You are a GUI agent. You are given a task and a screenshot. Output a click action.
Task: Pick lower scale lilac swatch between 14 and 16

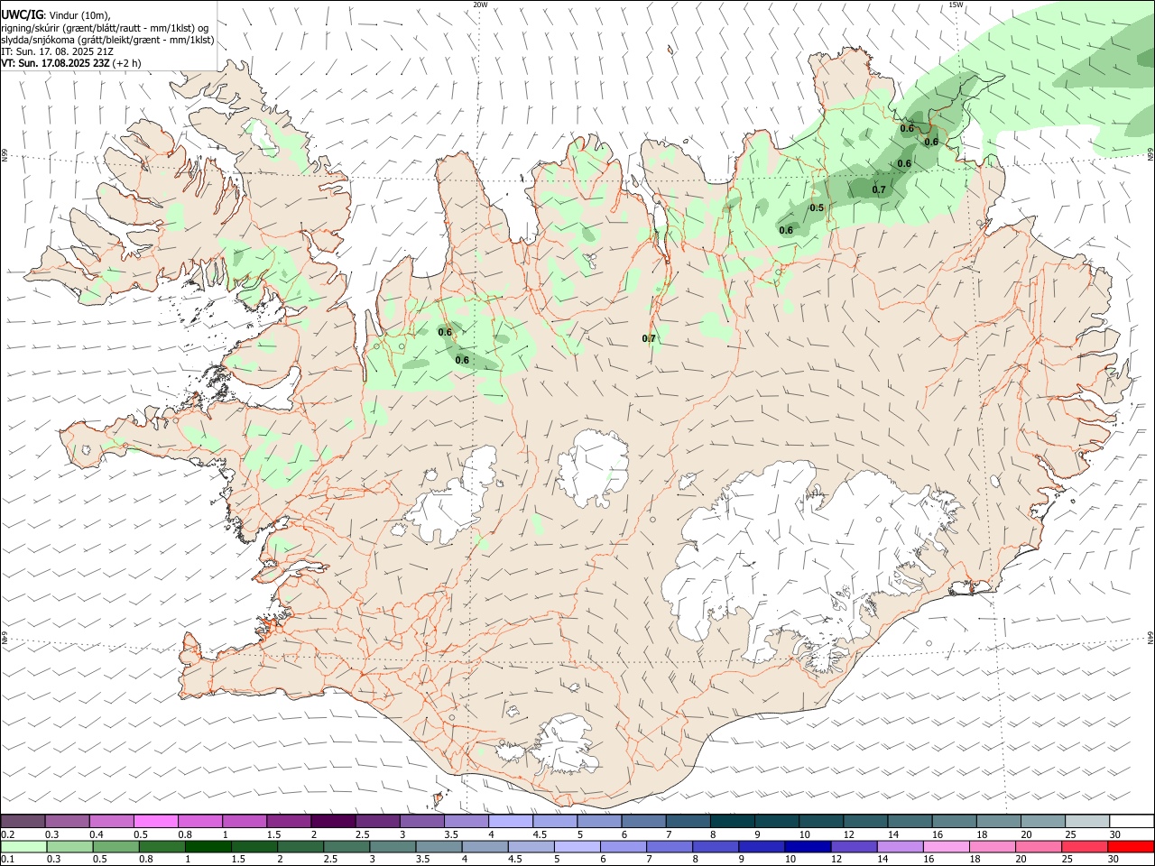tap(899, 846)
